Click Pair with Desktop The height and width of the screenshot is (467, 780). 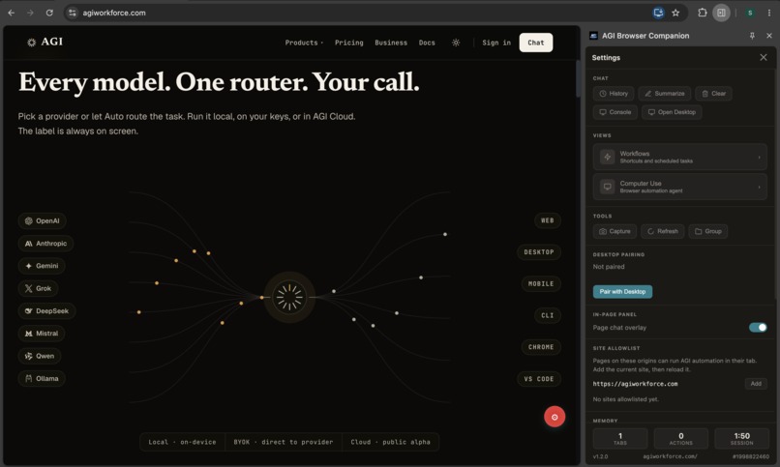click(x=622, y=292)
